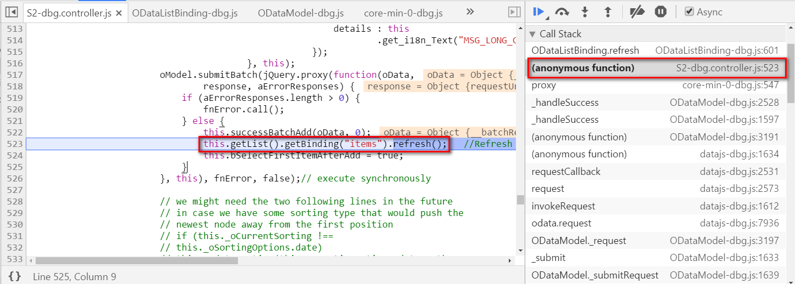795x284 pixels.
Task: Step over next function call
Action: [x=562, y=12]
